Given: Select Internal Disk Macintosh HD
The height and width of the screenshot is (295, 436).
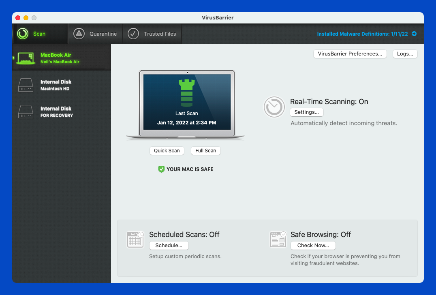Looking at the screenshot, I should point(62,85).
